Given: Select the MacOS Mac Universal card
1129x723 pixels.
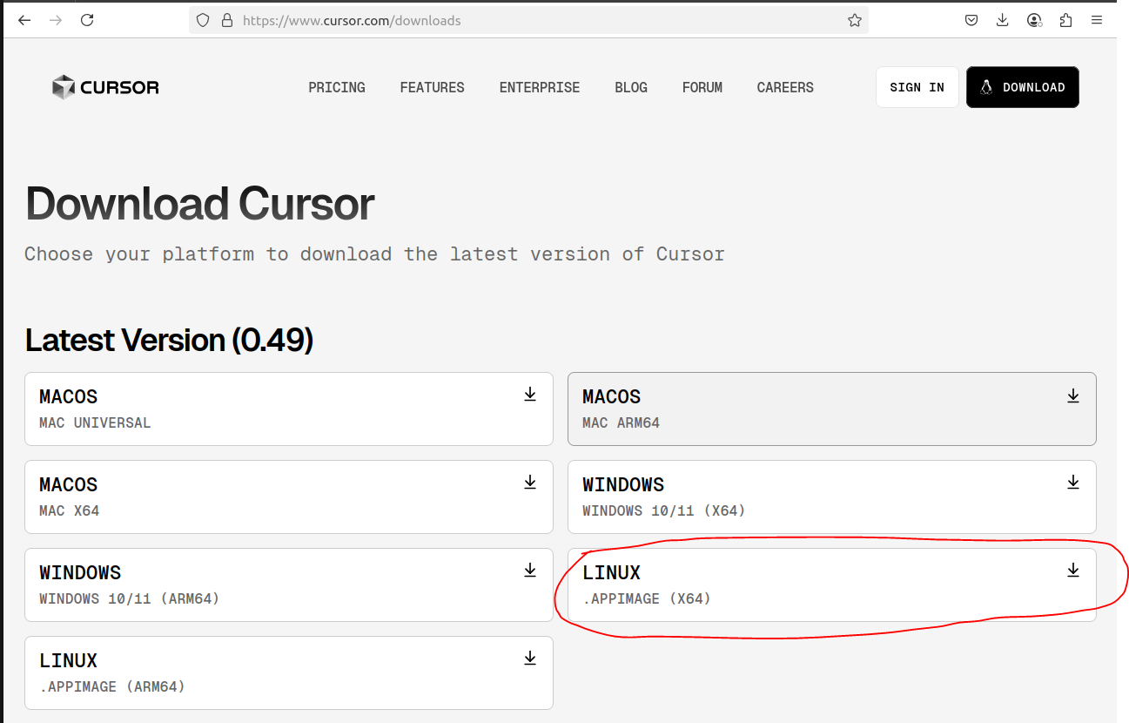Looking at the screenshot, I should [x=289, y=409].
